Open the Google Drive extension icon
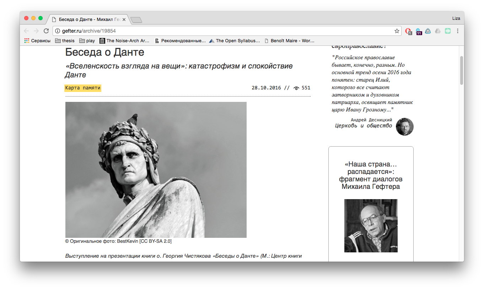 tap(438, 31)
